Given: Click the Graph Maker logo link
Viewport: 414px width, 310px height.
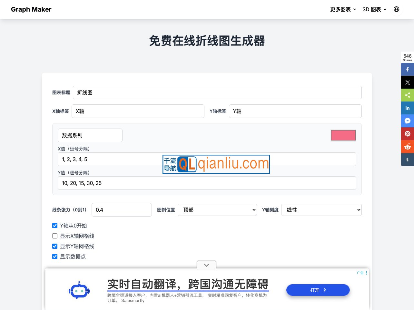Looking at the screenshot, I should pos(31,9).
